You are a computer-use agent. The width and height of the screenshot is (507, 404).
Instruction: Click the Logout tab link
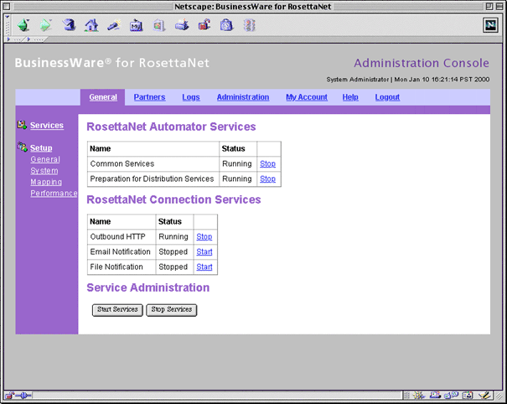point(387,97)
